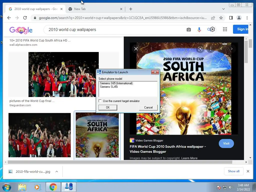Open Windows Start menu
Screen dimensions: 256x192
(6, 187)
